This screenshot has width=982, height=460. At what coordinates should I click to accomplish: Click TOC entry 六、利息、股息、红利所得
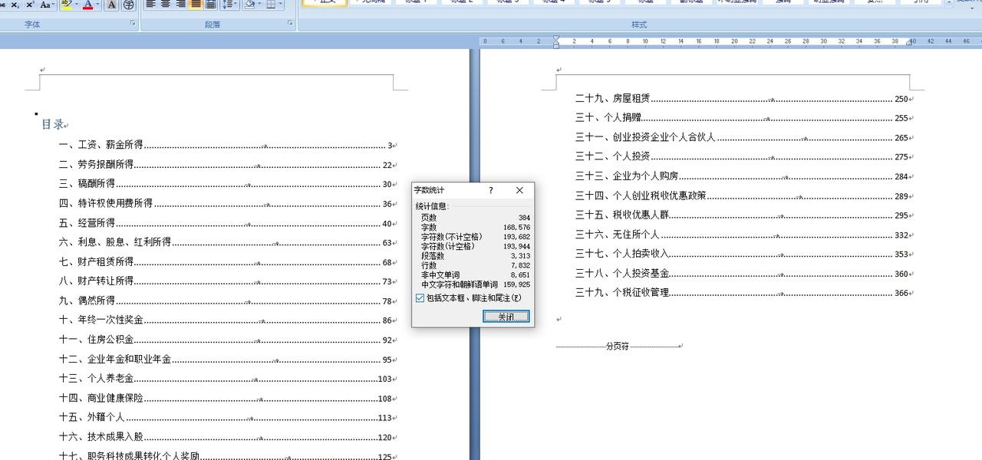click(x=227, y=242)
